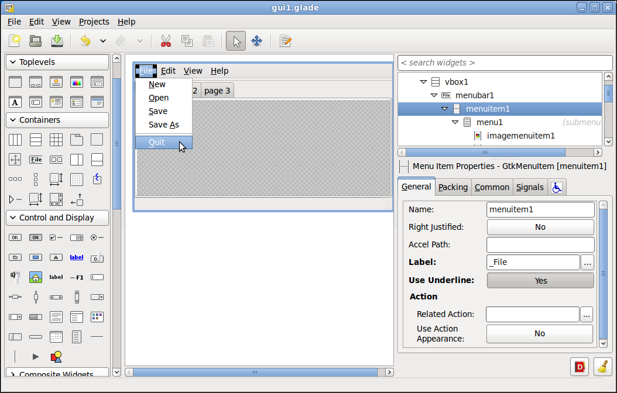Choose the Menu Bar 'File' container icon
617x393 pixels.
pos(36,160)
